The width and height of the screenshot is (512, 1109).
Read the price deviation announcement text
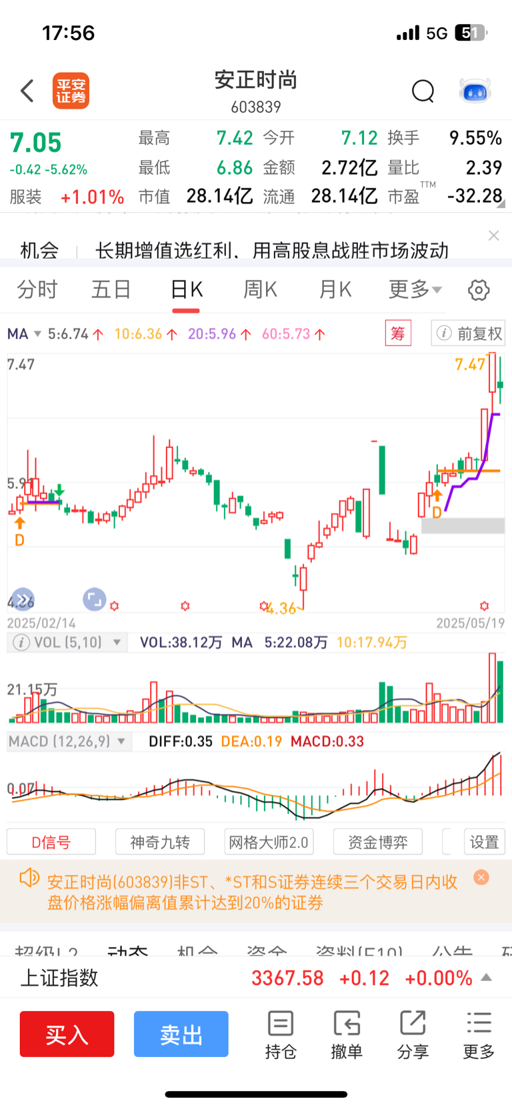(252, 892)
